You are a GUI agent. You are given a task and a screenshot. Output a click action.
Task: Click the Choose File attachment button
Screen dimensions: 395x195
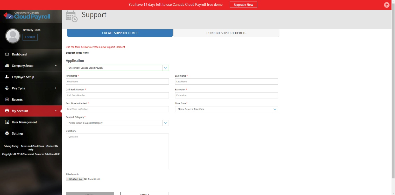coord(75,179)
